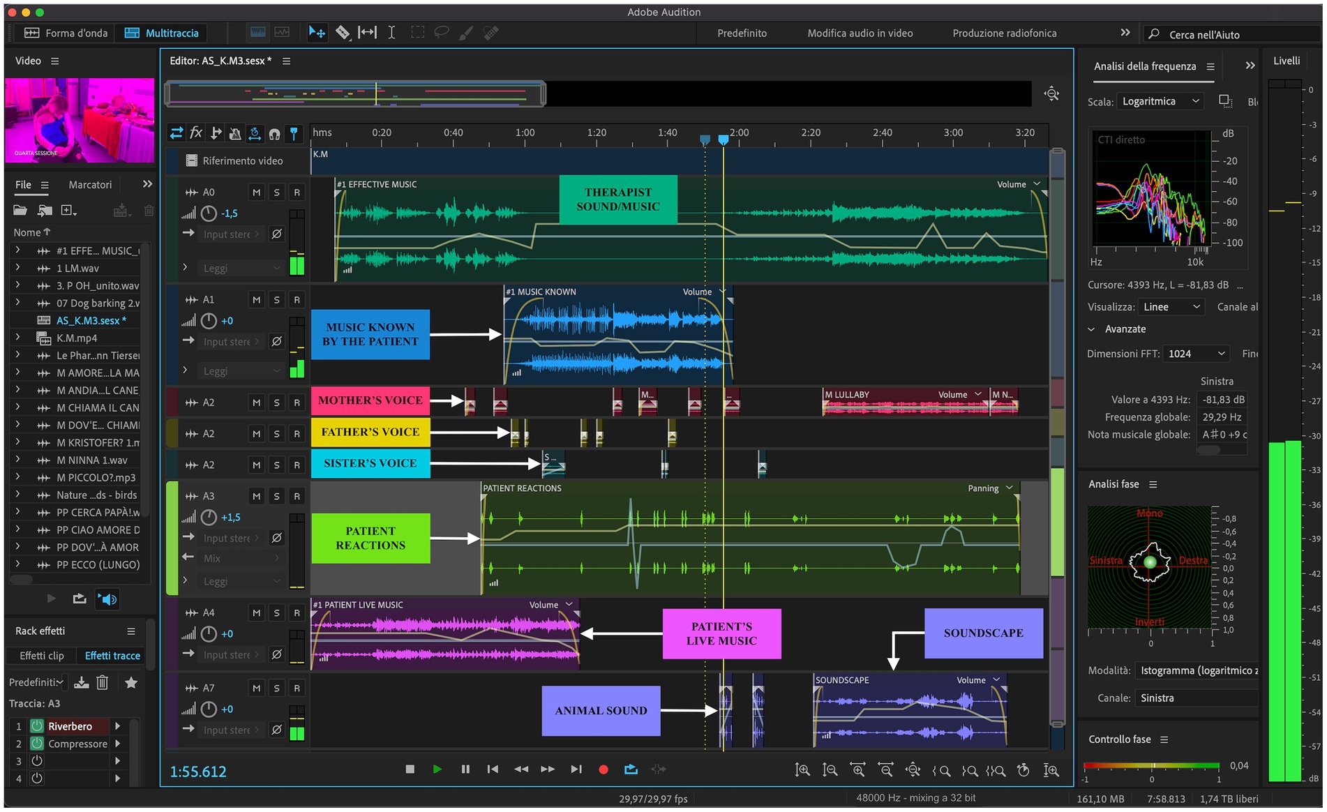Jump to previous marker in transport
This screenshot has height=812, width=1327.
coord(493,769)
